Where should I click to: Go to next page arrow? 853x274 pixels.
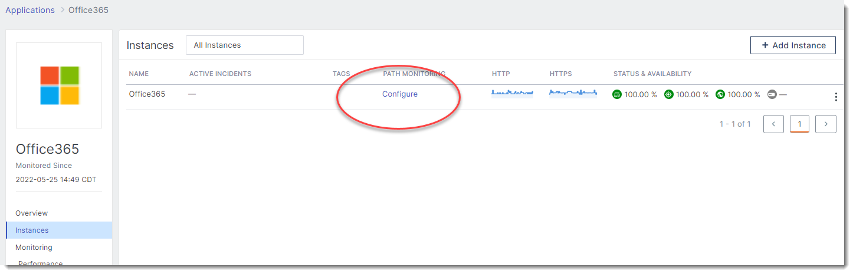[826, 124]
